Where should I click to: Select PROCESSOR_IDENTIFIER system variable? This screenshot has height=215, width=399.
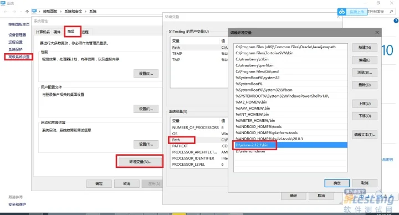199,158
